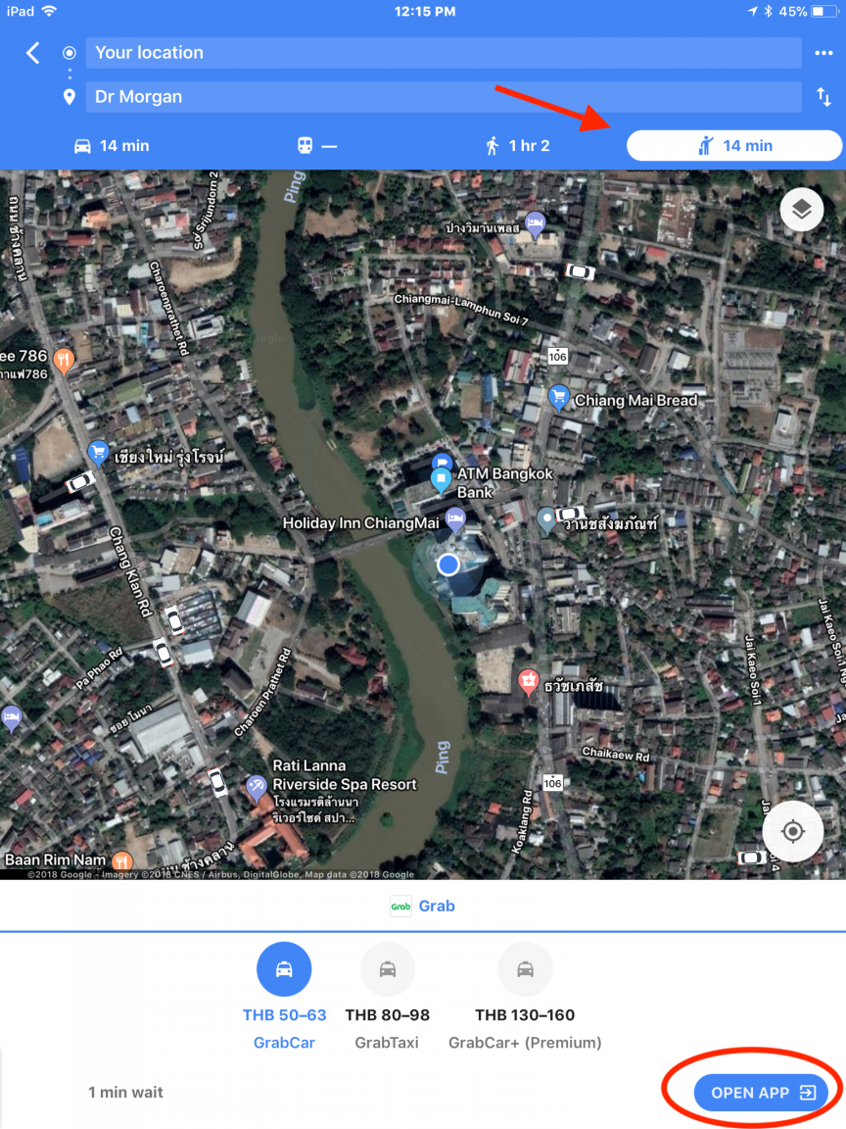Tap the Pa Phao Rd label
The width and height of the screenshot is (846, 1129).
(100, 669)
